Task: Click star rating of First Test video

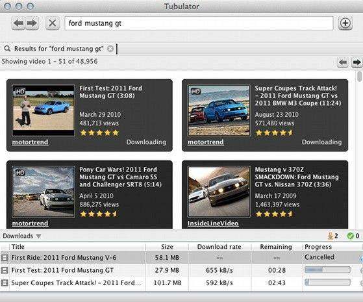Action: coord(99,132)
